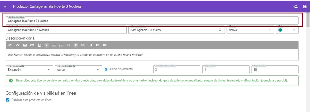Apply H3 heading style in editor
This screenshot has height=112, width=310.
click(83, 45)
